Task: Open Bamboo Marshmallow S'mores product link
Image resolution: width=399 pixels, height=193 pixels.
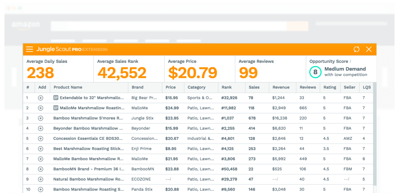Action: tap(88, 118)
